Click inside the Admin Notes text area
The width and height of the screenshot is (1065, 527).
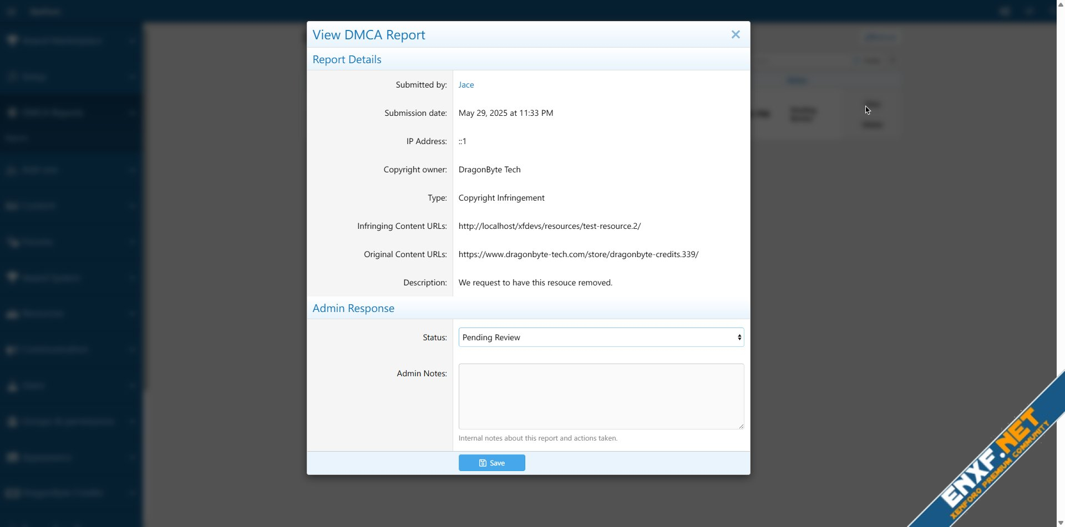coord(601,396)
